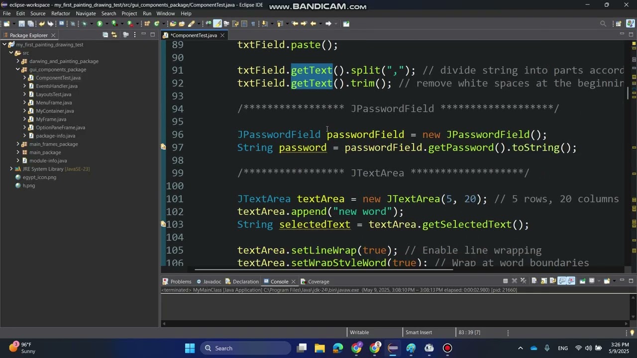Toggle Show Console When Standard Out Changes
Viewport: 637px width, 358px height.
(562, 281)
